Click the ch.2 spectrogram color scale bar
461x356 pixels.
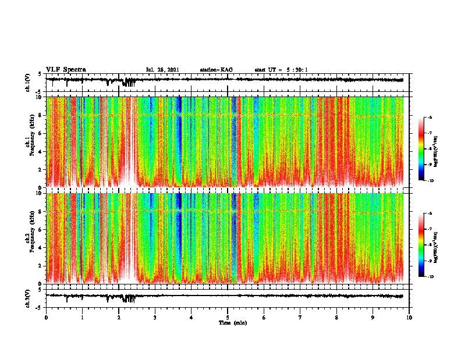[x=421, y=245]
